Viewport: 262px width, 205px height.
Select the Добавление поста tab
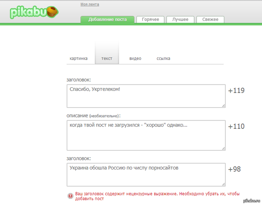107,19
